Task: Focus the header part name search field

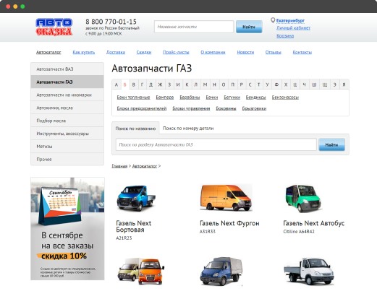Action: (194, 27)
